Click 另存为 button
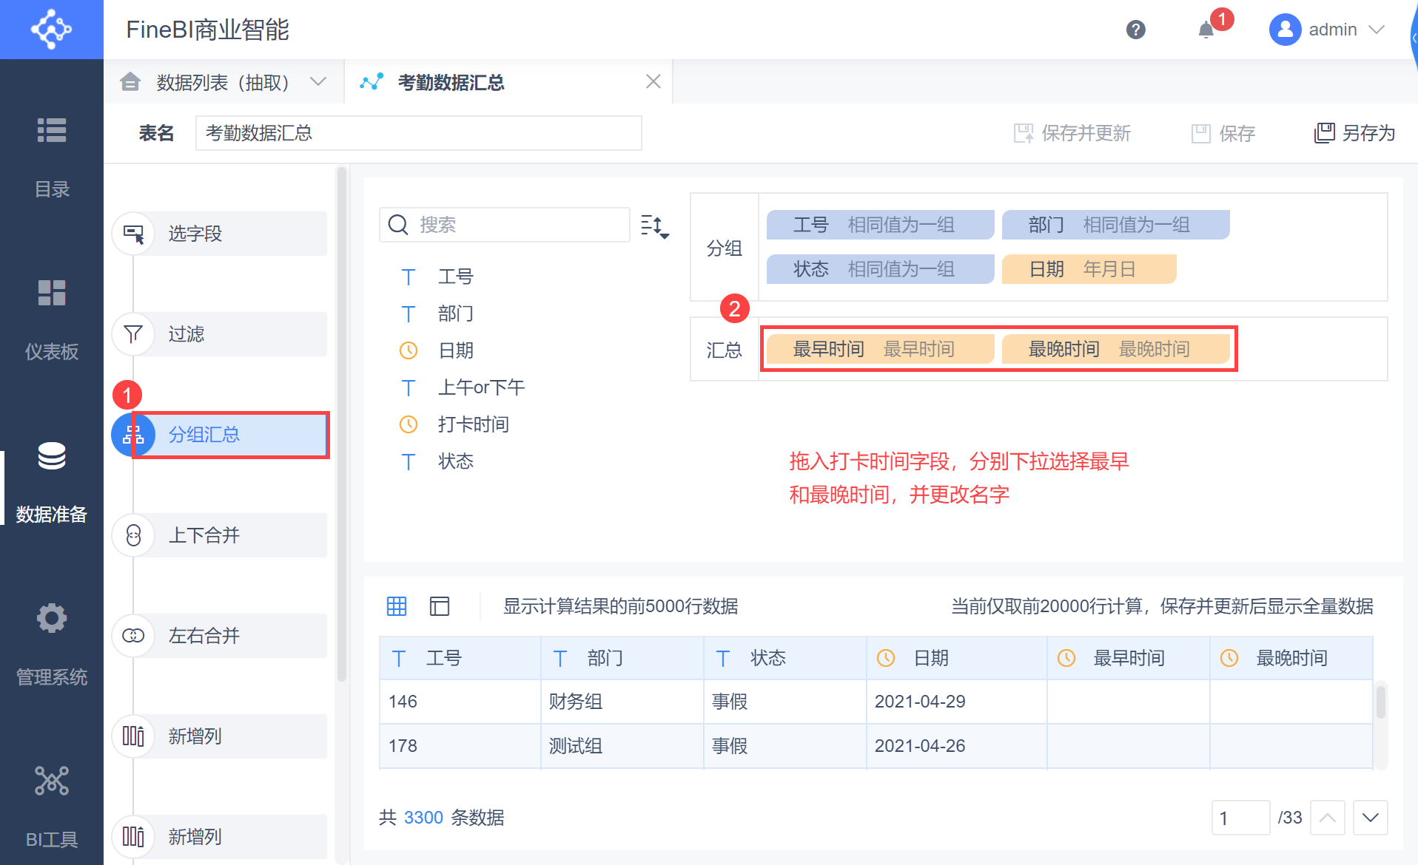This screenshot has height=865, width=1418. (1354, 133)
